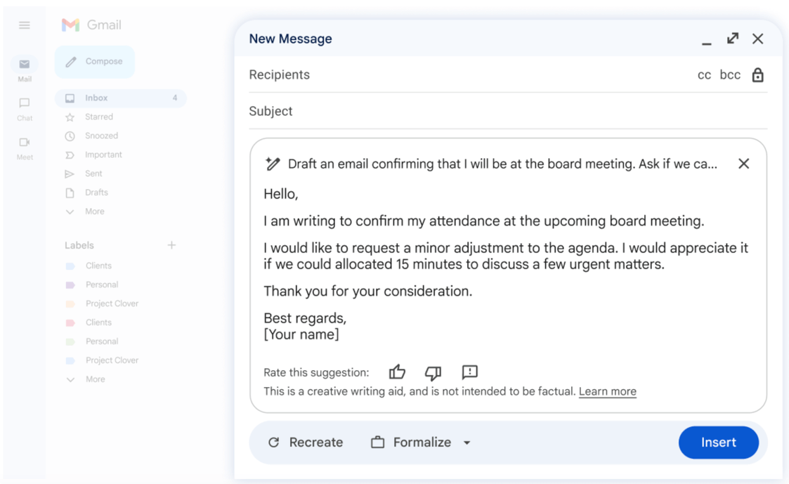
Task: Insert the generated draft into email
Action: click(719, 443)
